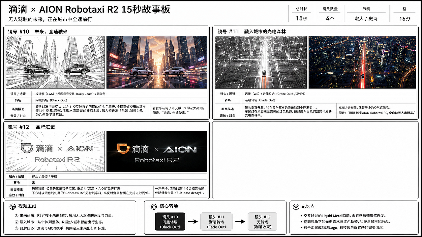Screen dimensions: 422x237
Task: Open shot #11 color aerial night city render
Action: pyautogui.click(x=362, y=62)
